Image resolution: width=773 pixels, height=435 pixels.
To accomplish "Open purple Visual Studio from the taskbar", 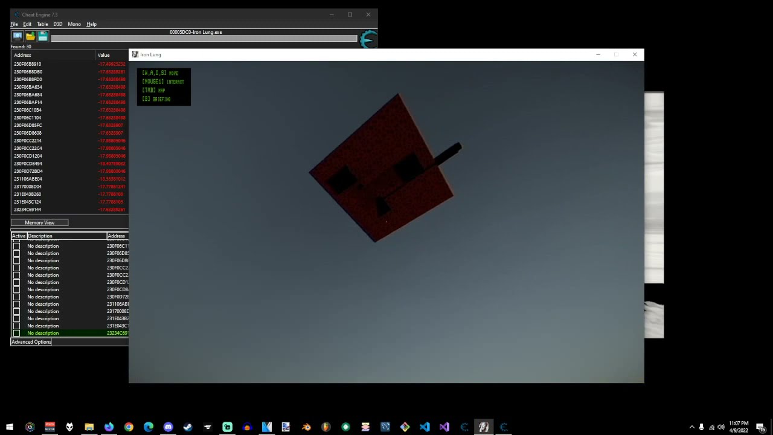I will (444, 427).
